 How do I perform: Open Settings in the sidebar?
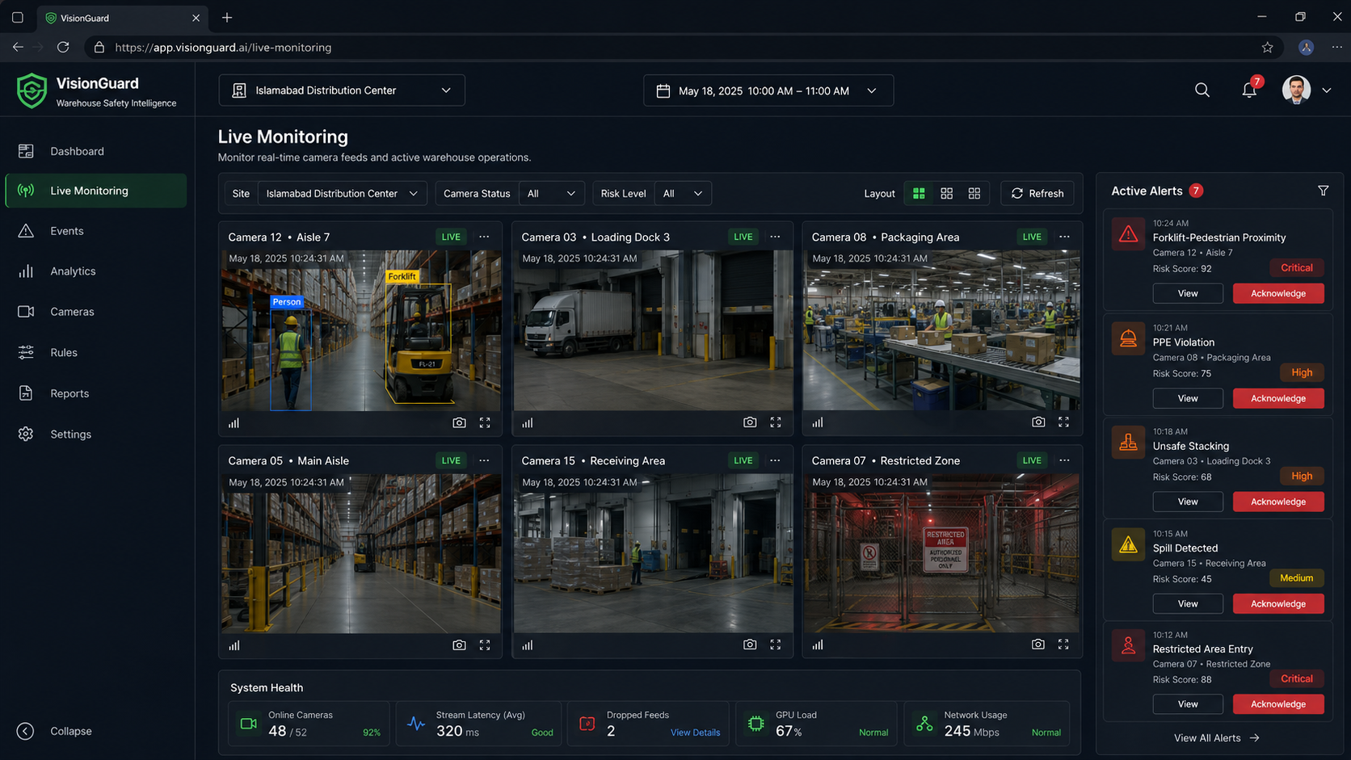(x=95, y=434)
